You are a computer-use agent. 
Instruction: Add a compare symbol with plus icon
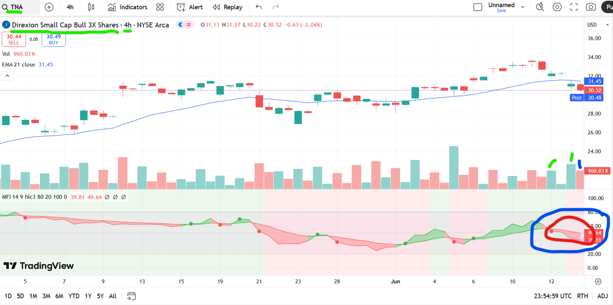coord(49,7)
